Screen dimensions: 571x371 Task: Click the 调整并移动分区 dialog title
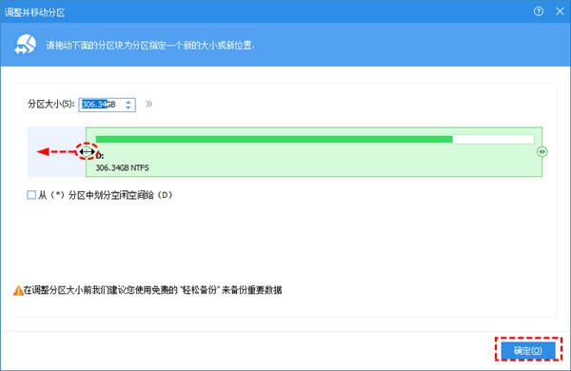tap(34, 12)
